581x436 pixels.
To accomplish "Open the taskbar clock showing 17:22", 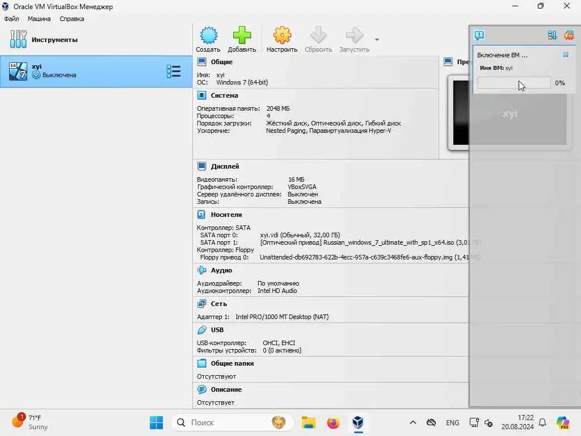I will click(x=517, y=422).
